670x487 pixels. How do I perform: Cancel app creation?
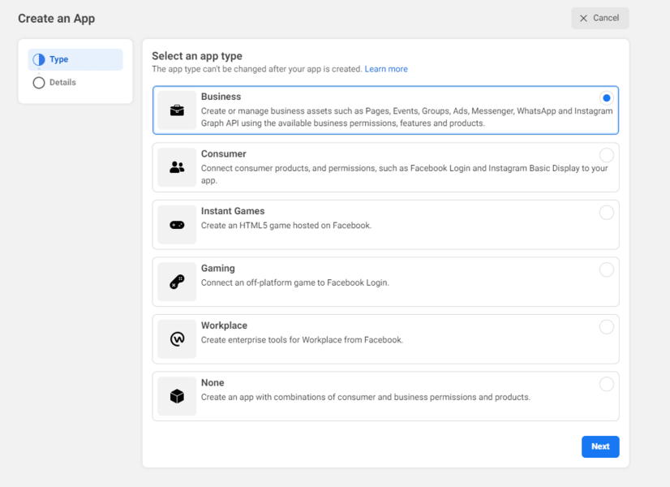599,18
